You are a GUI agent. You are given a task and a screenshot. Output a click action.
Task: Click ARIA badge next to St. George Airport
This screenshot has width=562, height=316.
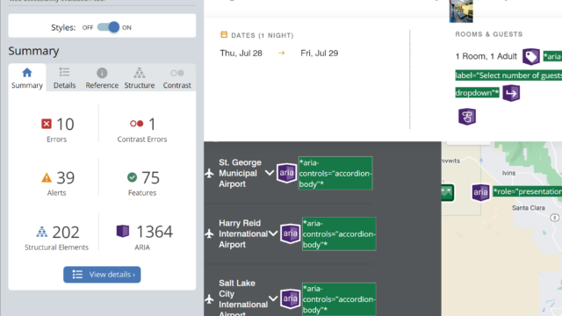(287, 173)
